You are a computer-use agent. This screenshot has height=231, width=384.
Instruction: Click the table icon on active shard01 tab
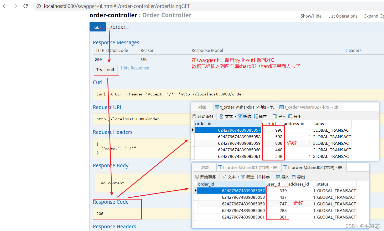[217, 107]
